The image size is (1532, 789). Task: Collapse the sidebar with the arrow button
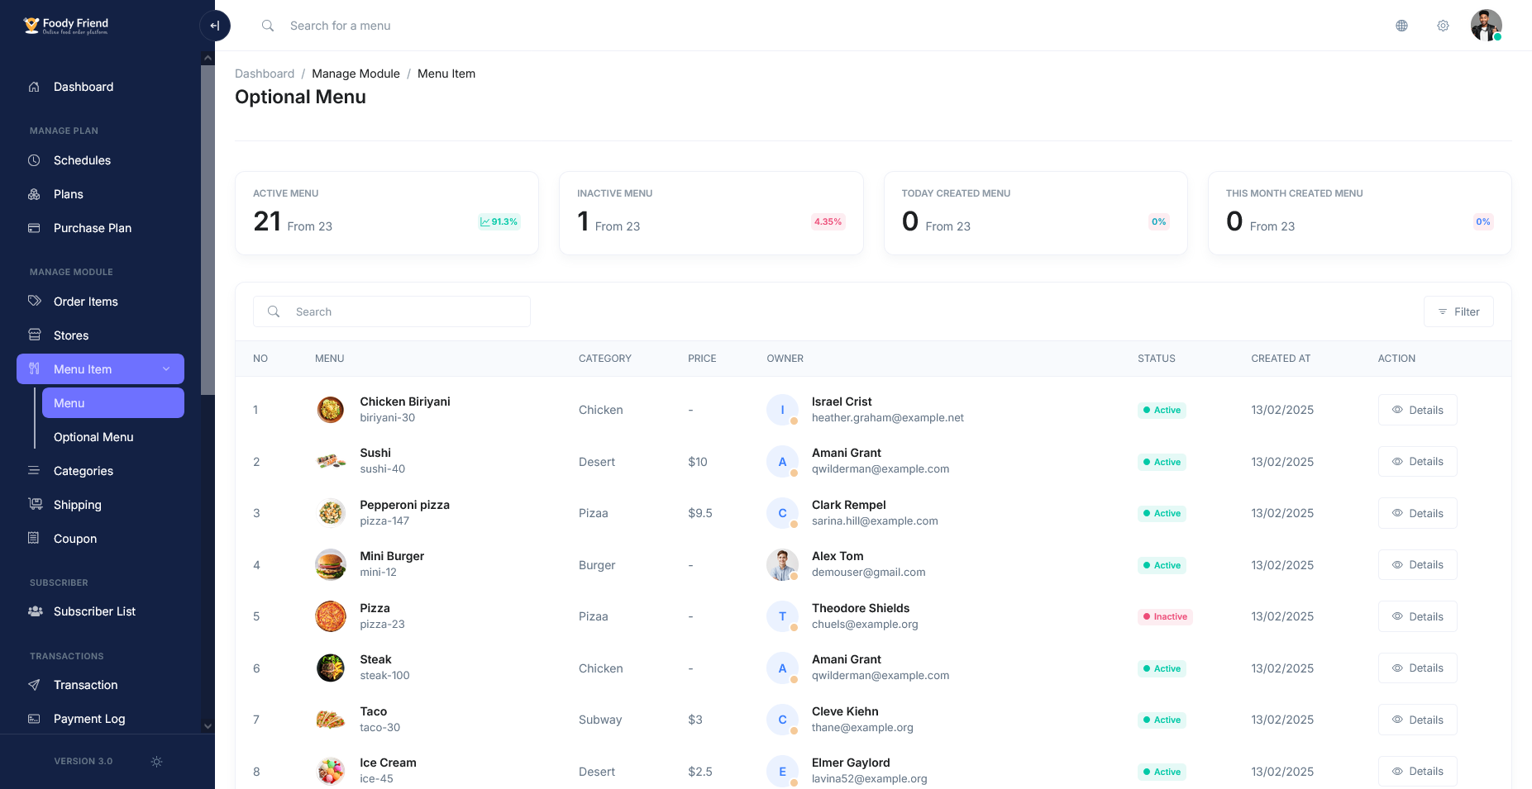click(x=215, y=26)
